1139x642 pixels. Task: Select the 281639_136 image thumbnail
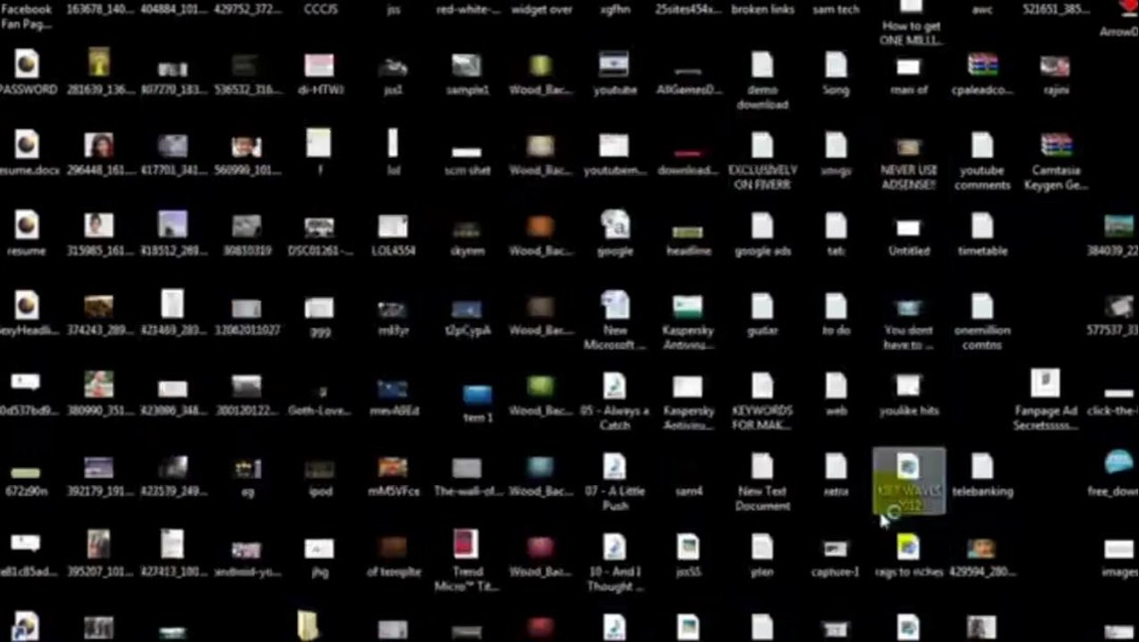click(99, 62)
